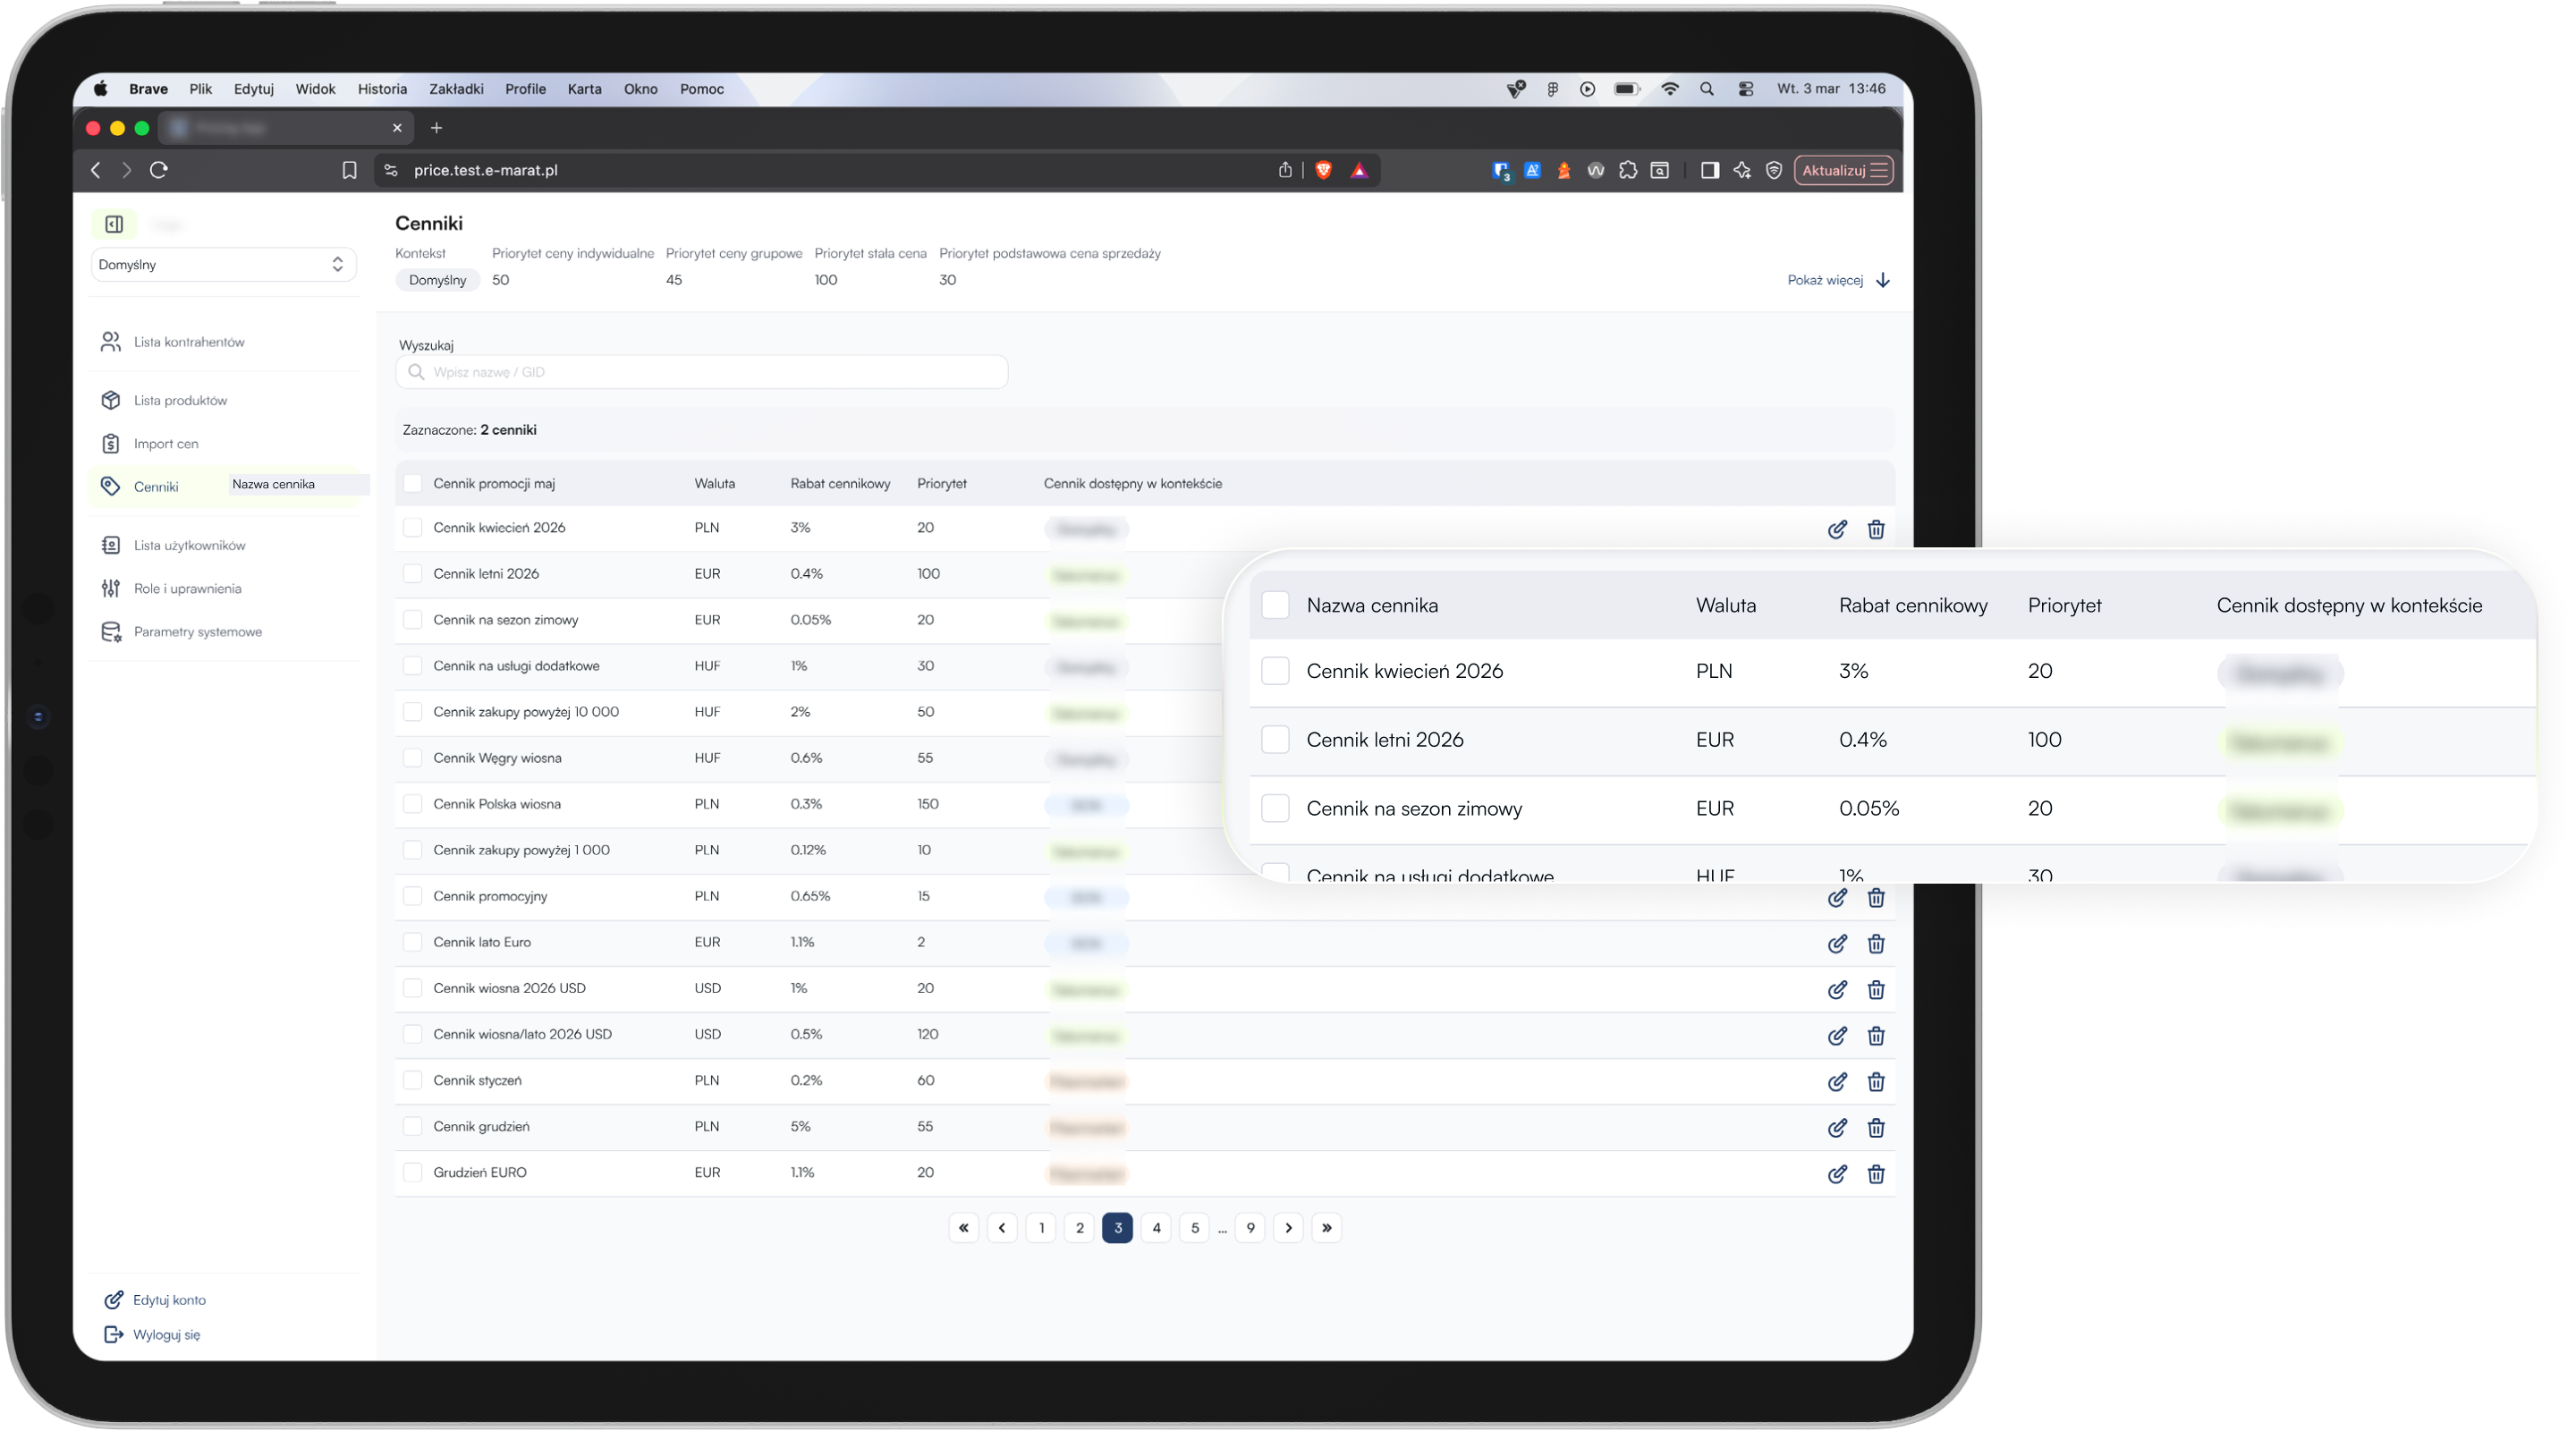Check the Cennik Węgry wiosna checkbox

tap(412, 758)
